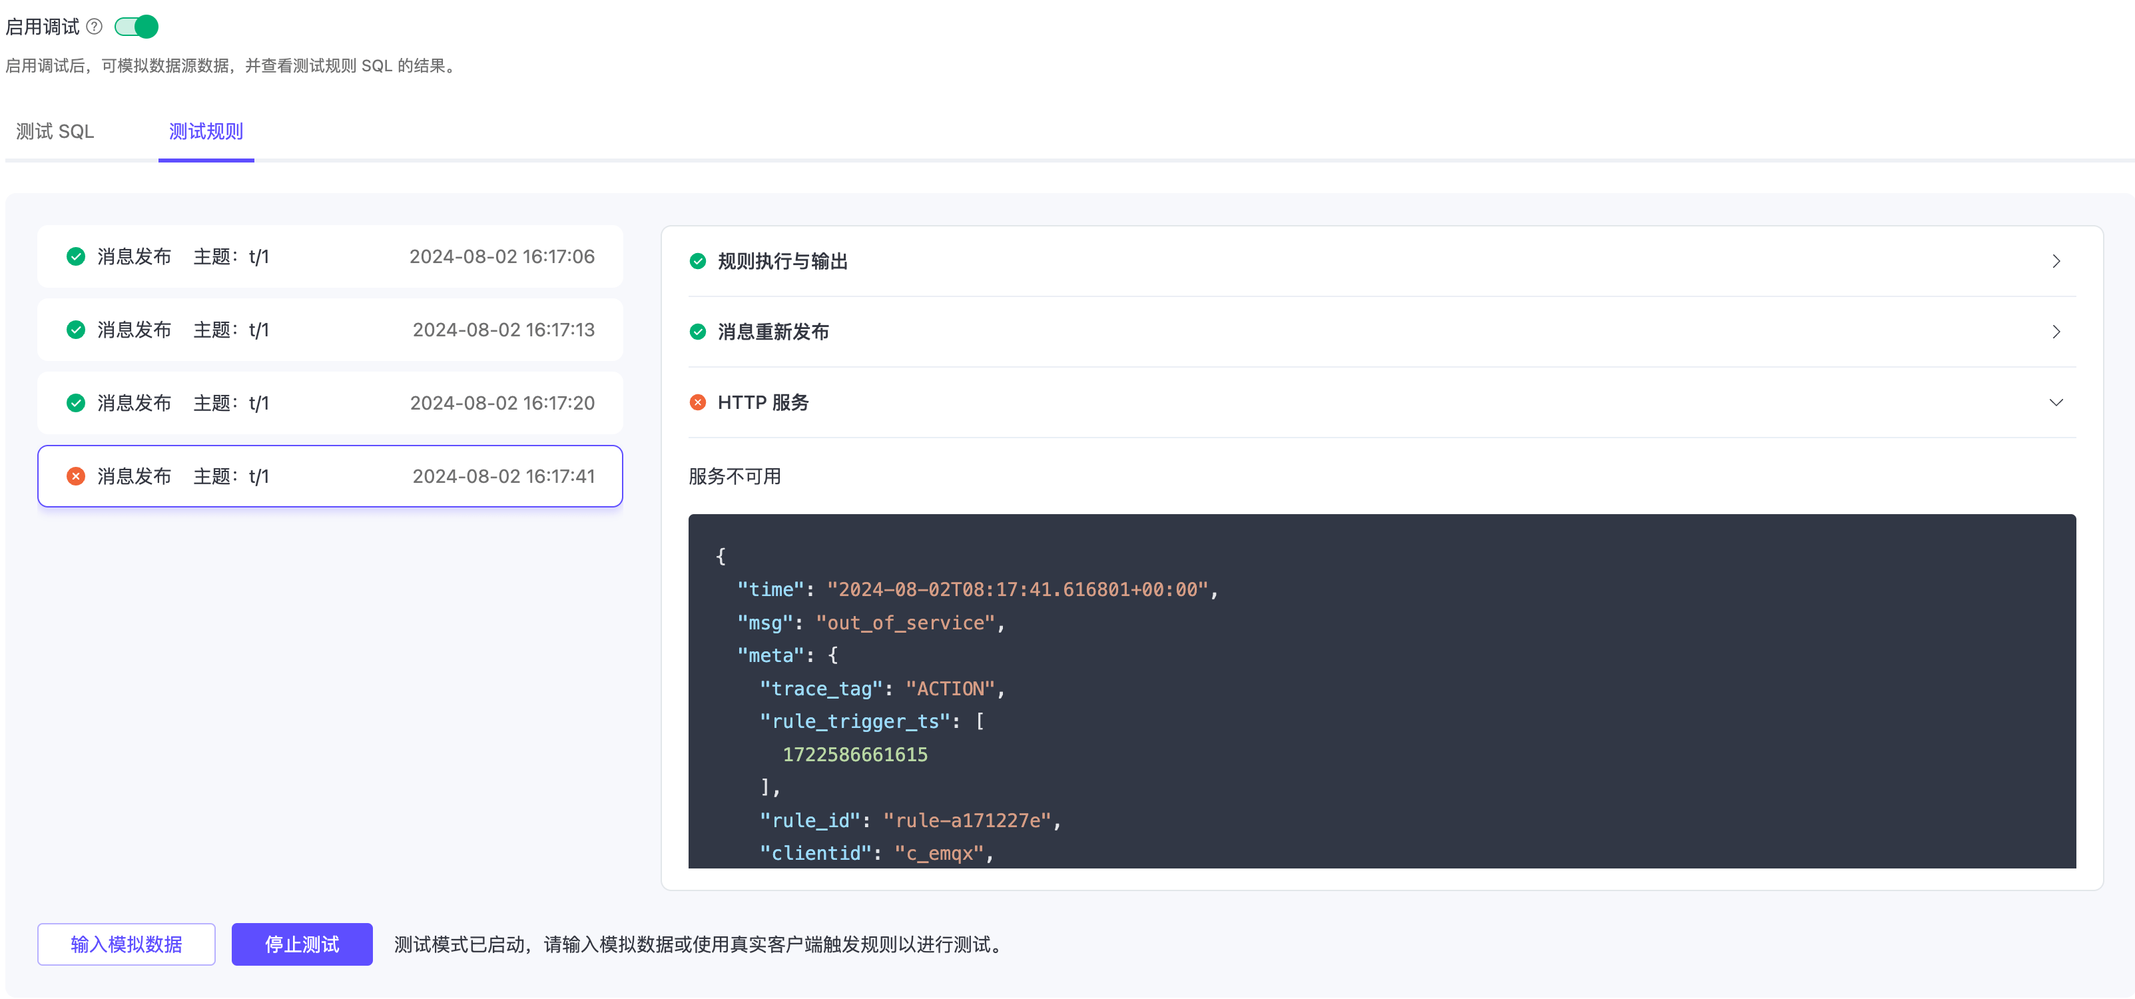Click green check icon of 16:17:20 message
This screenshot has height=999, width=2135.
75,403
